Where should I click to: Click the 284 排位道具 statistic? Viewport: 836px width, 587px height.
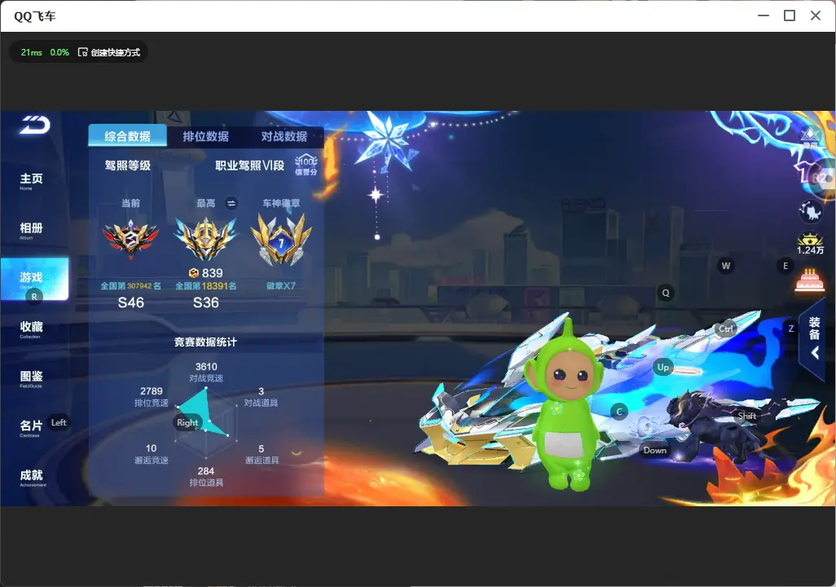click(206, 477)
